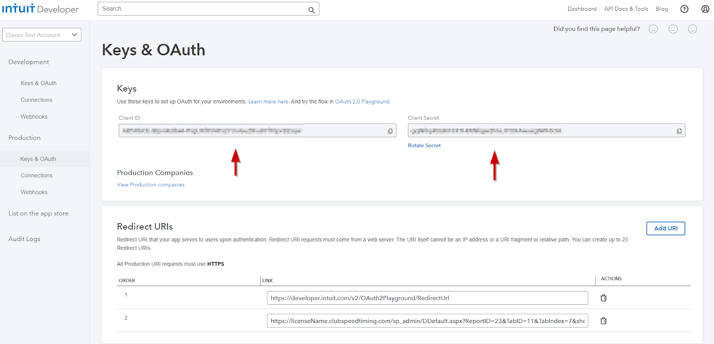
Task: Open API Docs & Tools menu
Action: [x=626, y=9]
